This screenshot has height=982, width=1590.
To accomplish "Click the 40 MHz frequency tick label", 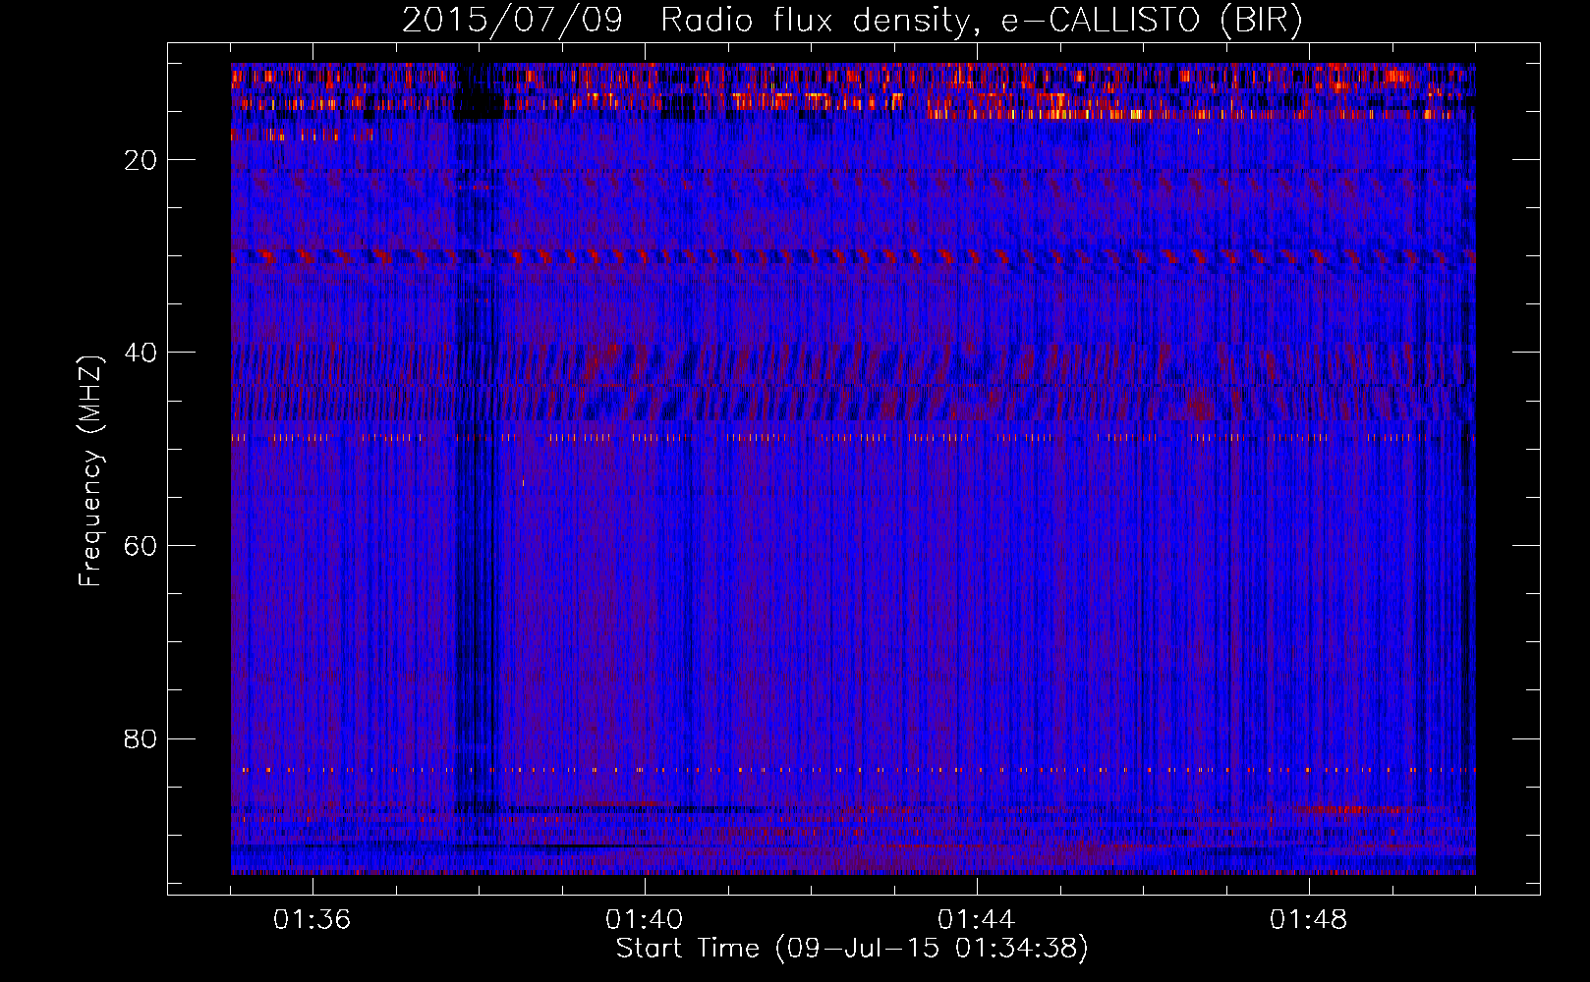I will point(141,353).
